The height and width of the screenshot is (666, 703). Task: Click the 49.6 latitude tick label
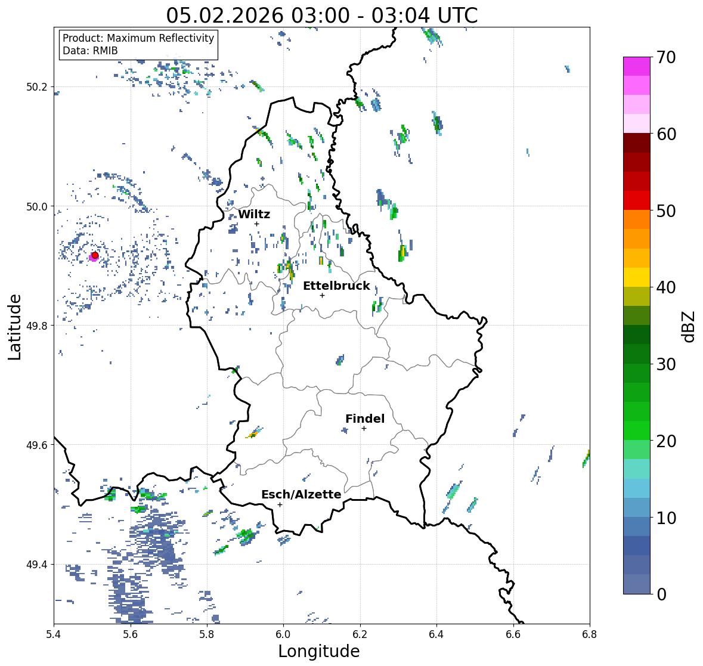37,445
